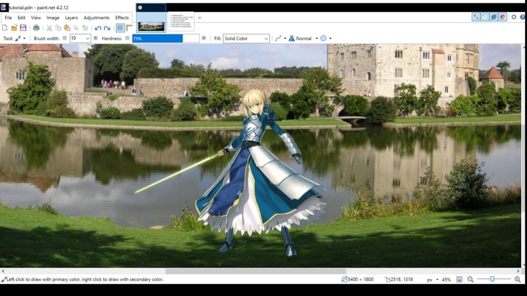This screenshot has width=527, height=296.
Task: Click the paint.net app icon in title bar
Action: pos(4,7)
